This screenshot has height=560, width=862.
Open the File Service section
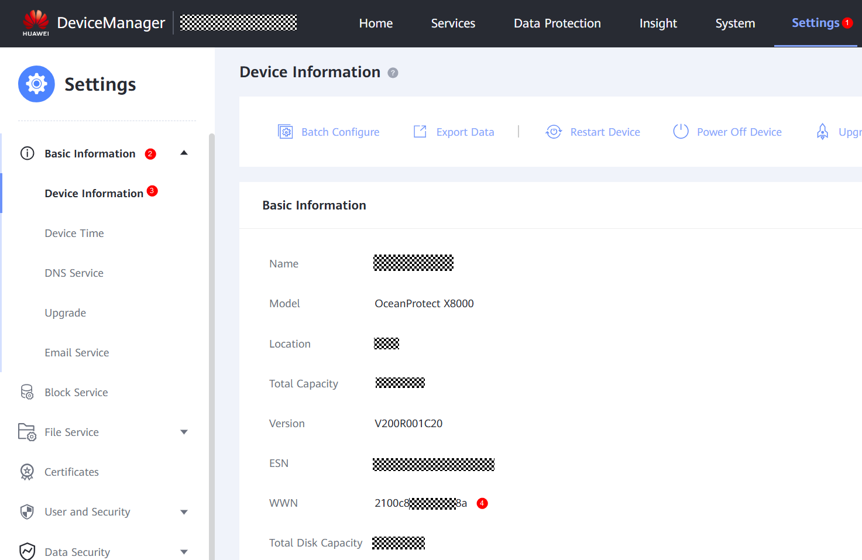coord(71,432)
